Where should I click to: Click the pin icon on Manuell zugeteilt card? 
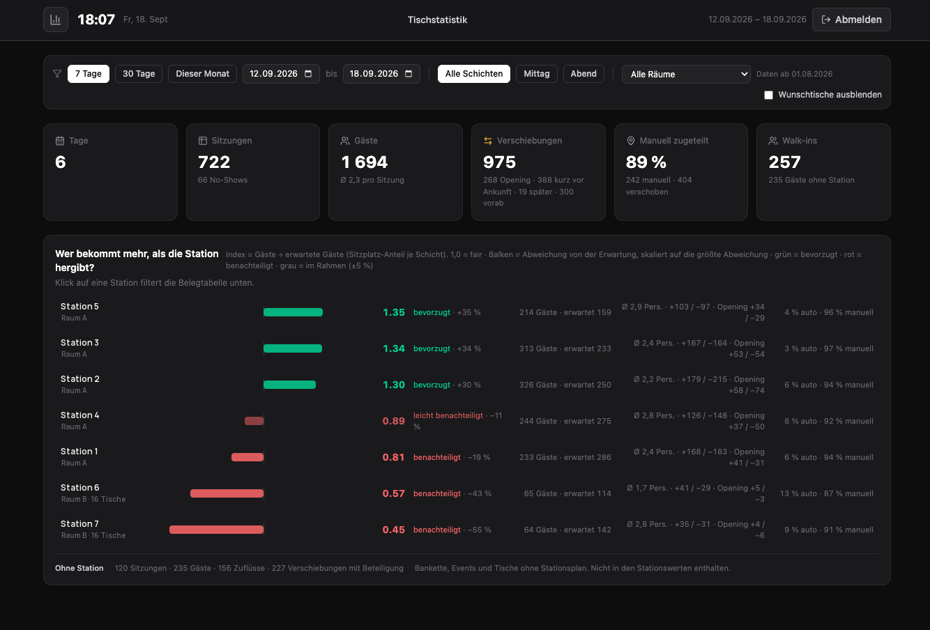coord(631,141)
